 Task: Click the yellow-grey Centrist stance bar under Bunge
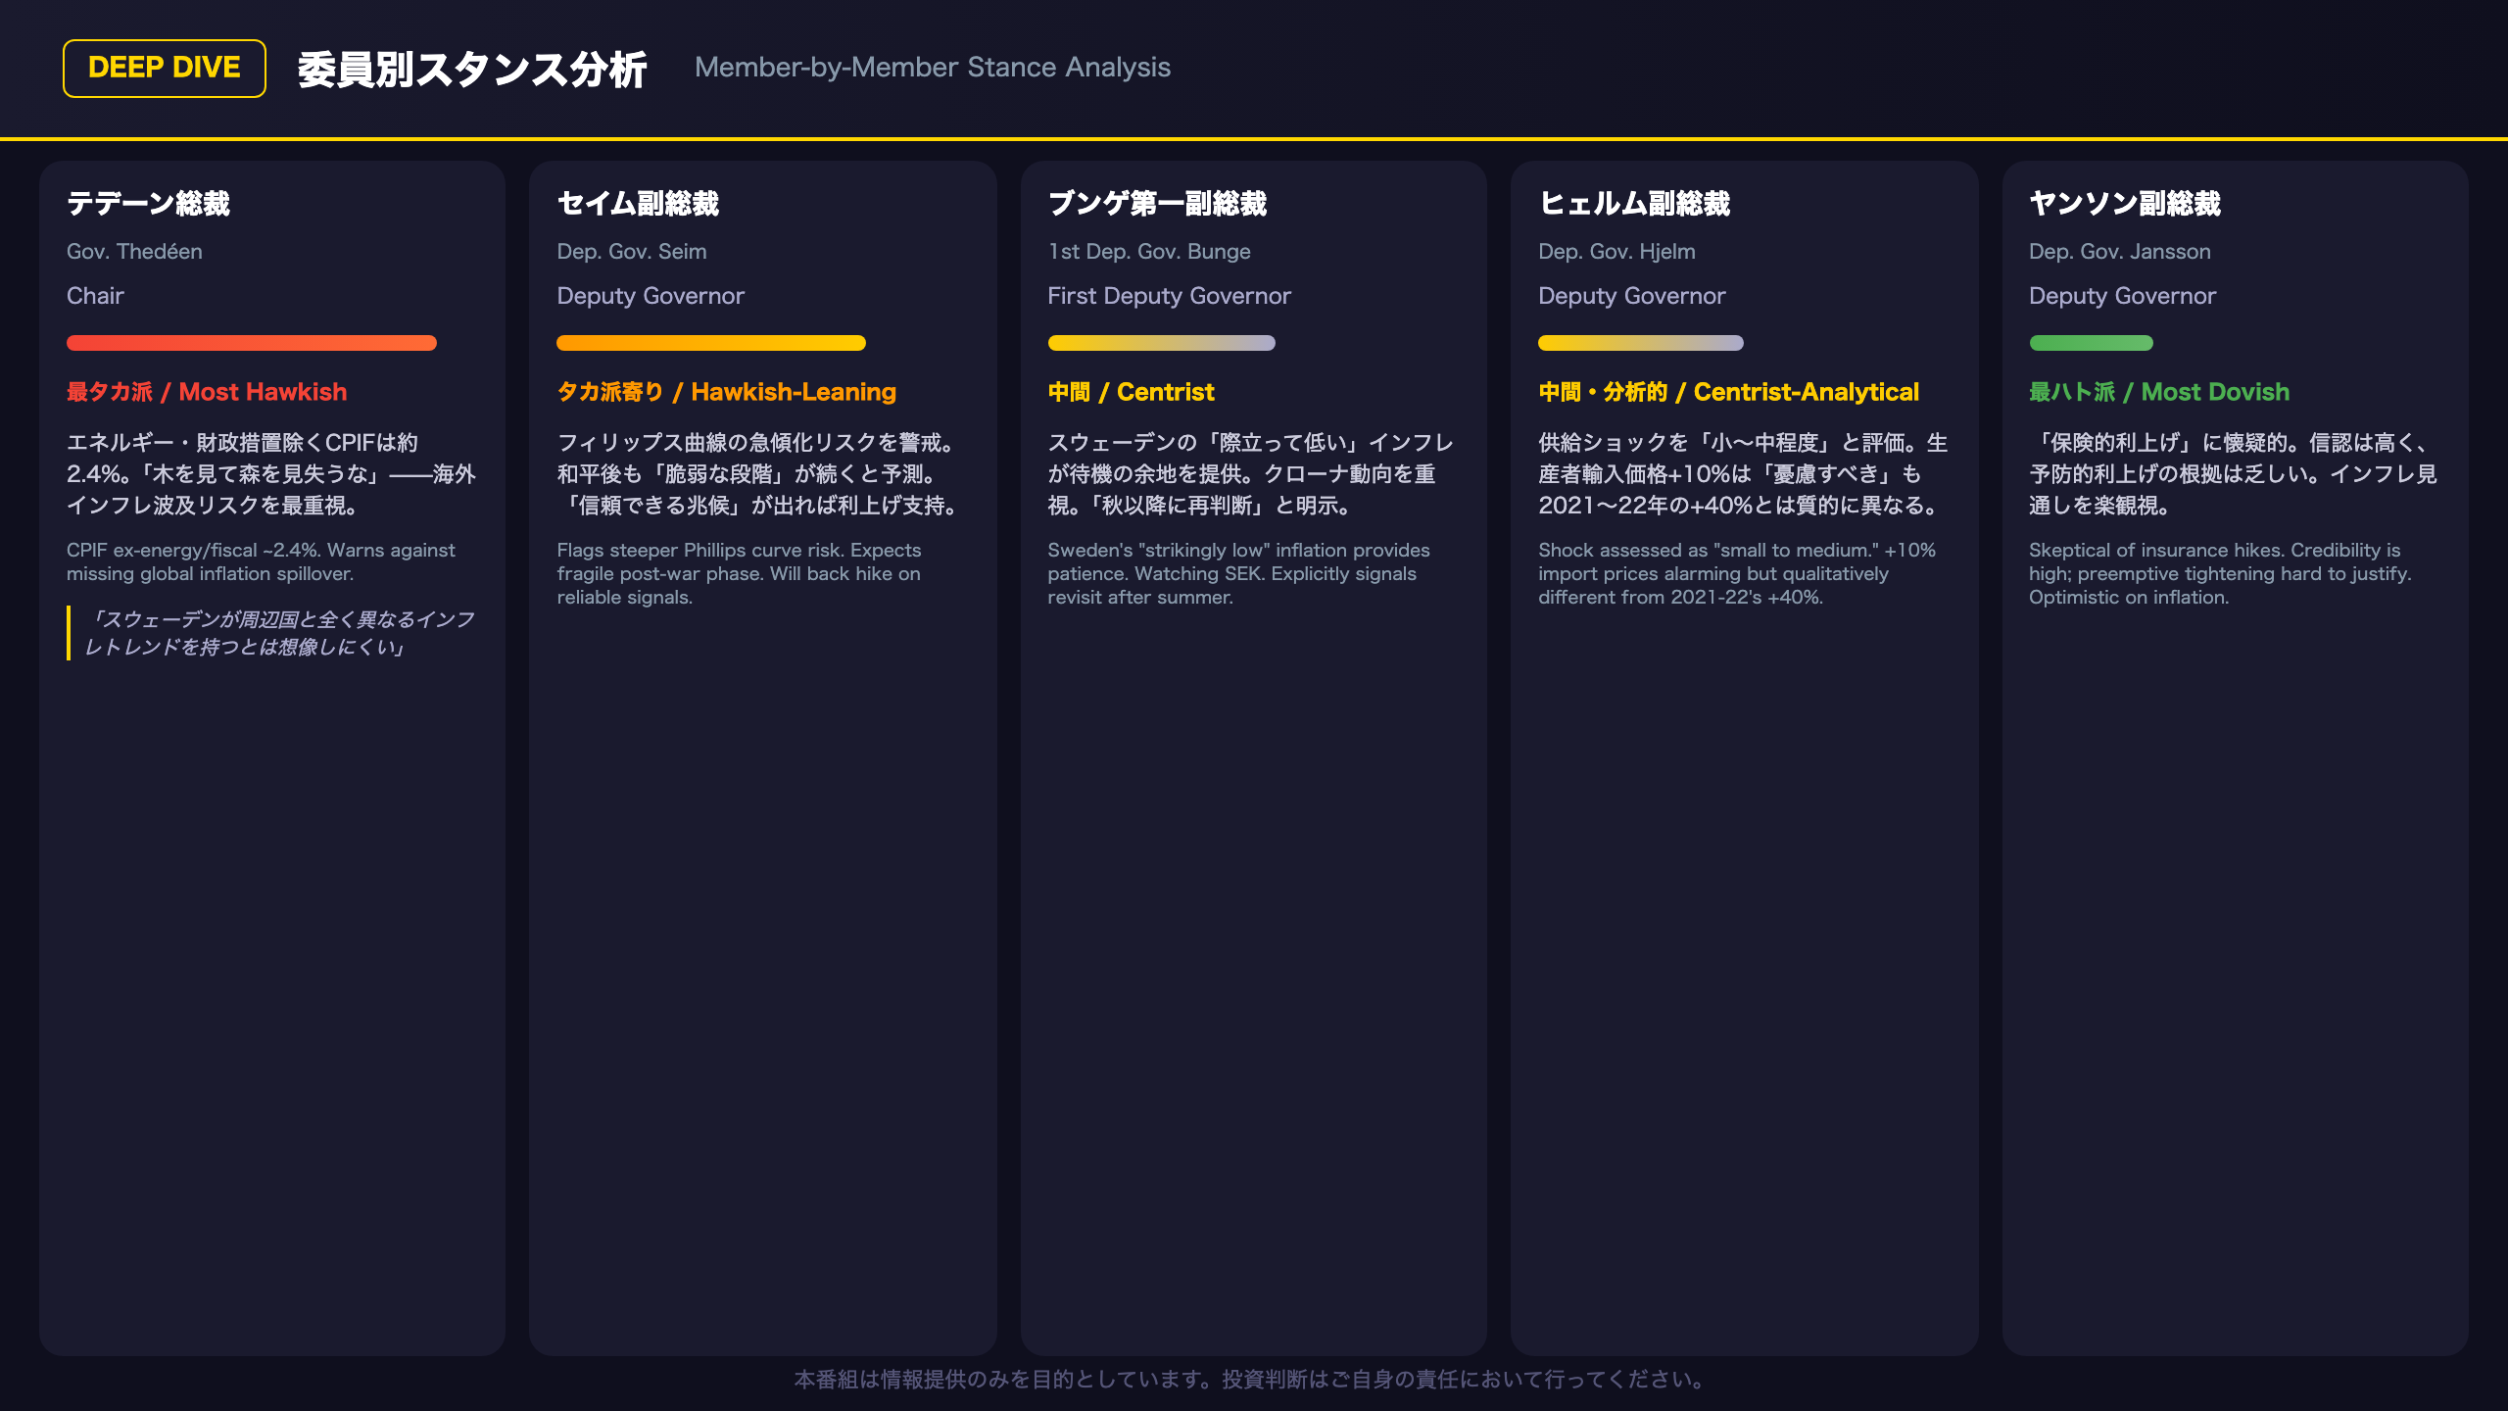[1162, 343]
